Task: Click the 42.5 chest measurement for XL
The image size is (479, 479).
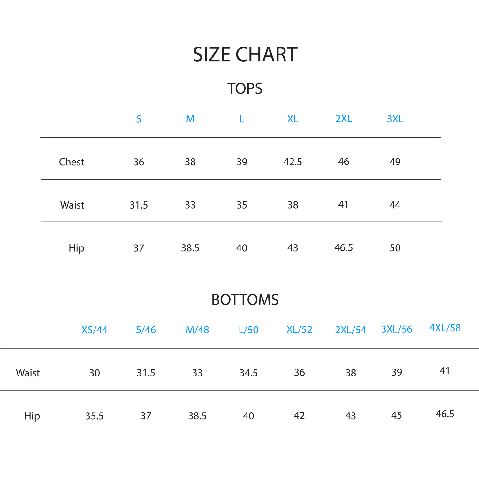Action: click(x=293, y=162)
